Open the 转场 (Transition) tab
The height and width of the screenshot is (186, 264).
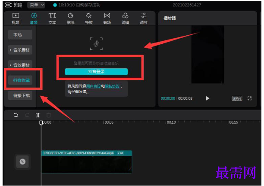pos(107,18)
